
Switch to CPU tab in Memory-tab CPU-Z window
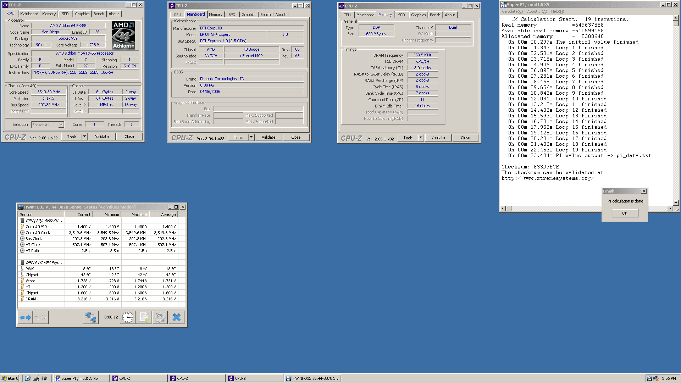[347, 15]
